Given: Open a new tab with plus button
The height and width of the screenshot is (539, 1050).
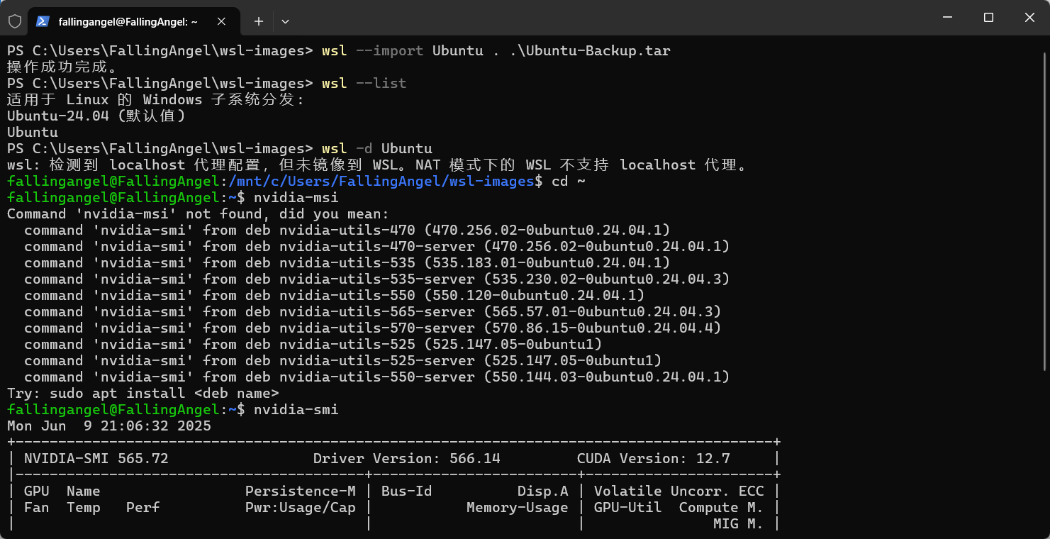Looking at the screenshot, I should [259, 21].
